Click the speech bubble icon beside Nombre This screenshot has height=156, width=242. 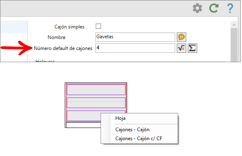tap(181, 37)
